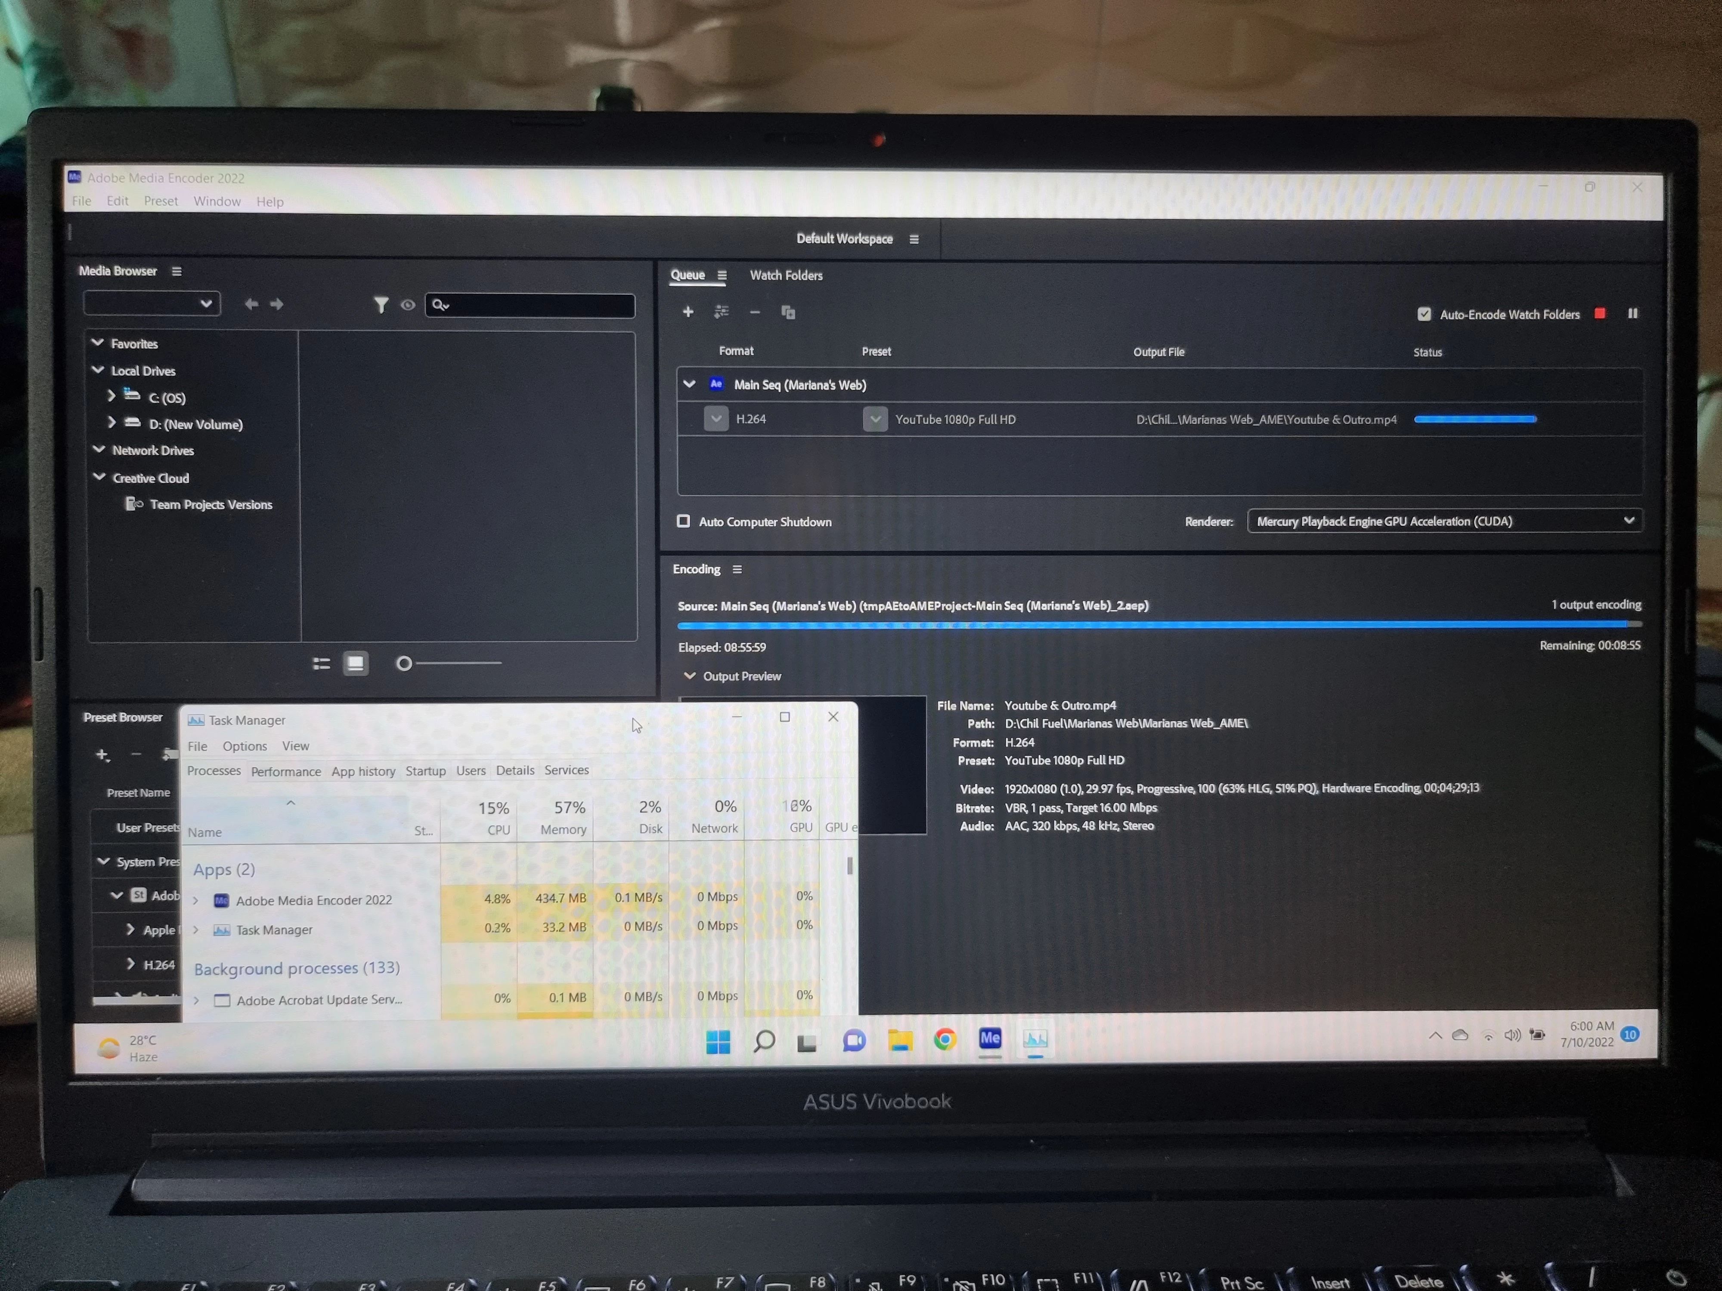Switch Media Browser to thumbnail view icon
This screenshot has height=1291, width=1722.
point(356,663)
